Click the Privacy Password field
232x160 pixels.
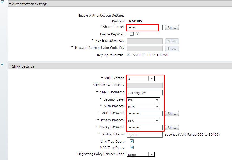(x=145, y=128)
